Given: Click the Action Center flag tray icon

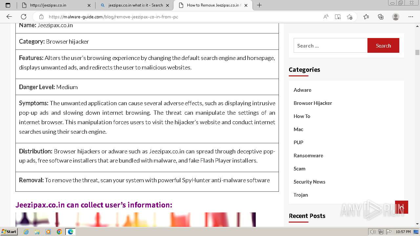Looking at the screenshot, I should tap(389, 232).
